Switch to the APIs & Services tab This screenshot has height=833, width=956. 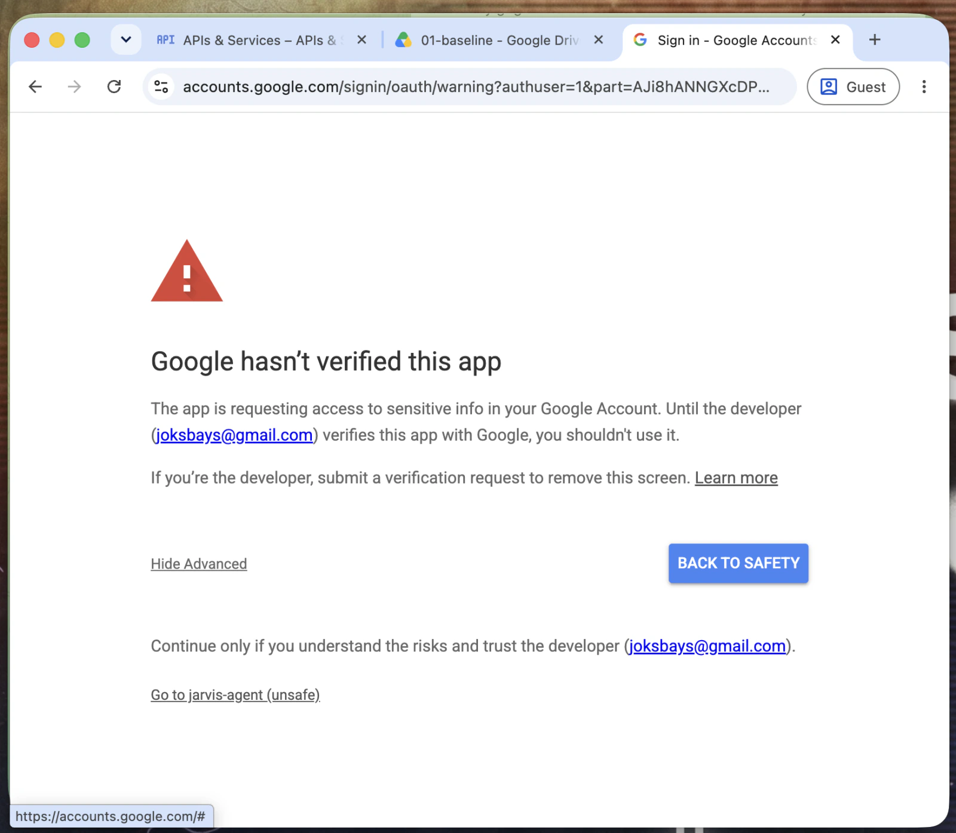coord(261,40)
